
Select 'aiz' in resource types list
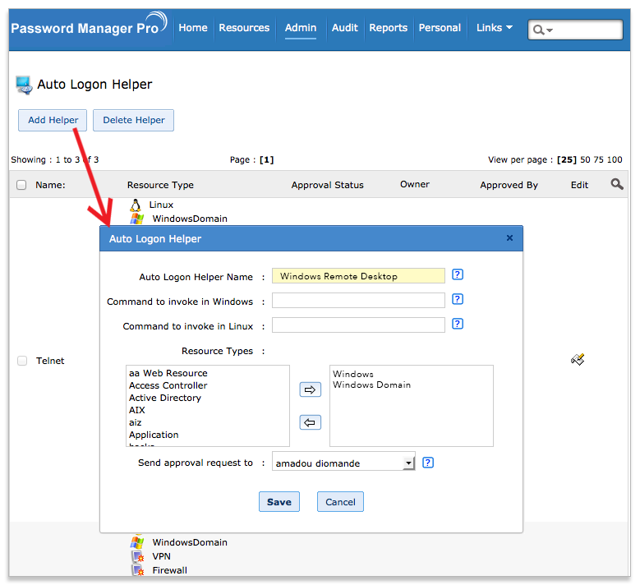(135, 422)
